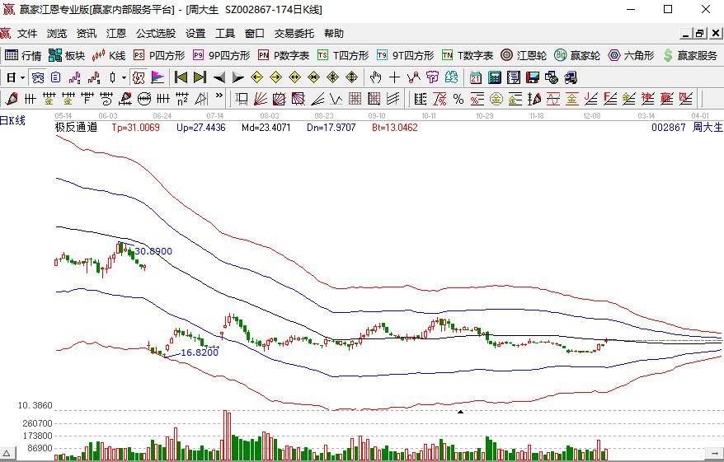Select the crosshair cursor tool
724x462 pixels.
point(394,78)
